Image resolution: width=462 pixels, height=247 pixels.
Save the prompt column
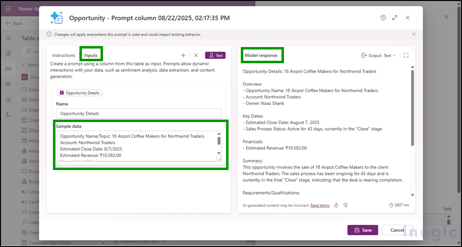click(x=363, y=230)
